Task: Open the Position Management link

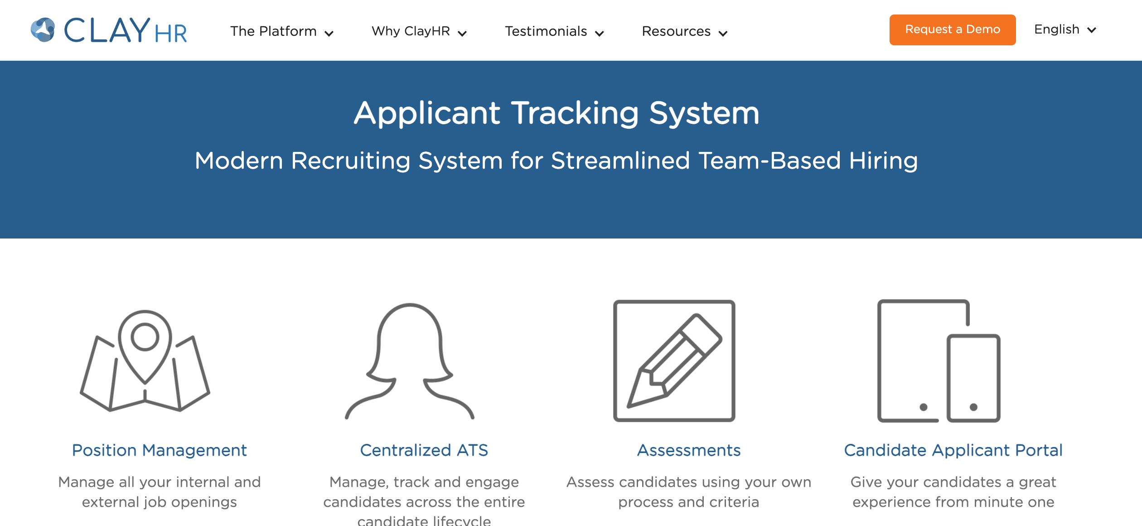Action: pyautogui.click(x=160, y=450)
